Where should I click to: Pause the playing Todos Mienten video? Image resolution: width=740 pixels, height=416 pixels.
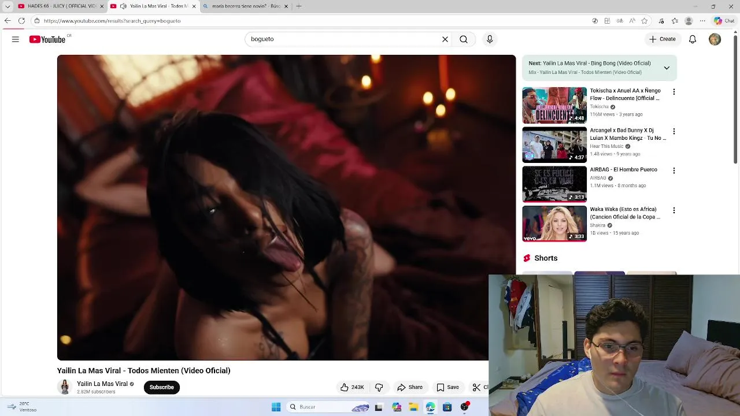(286, 207)
